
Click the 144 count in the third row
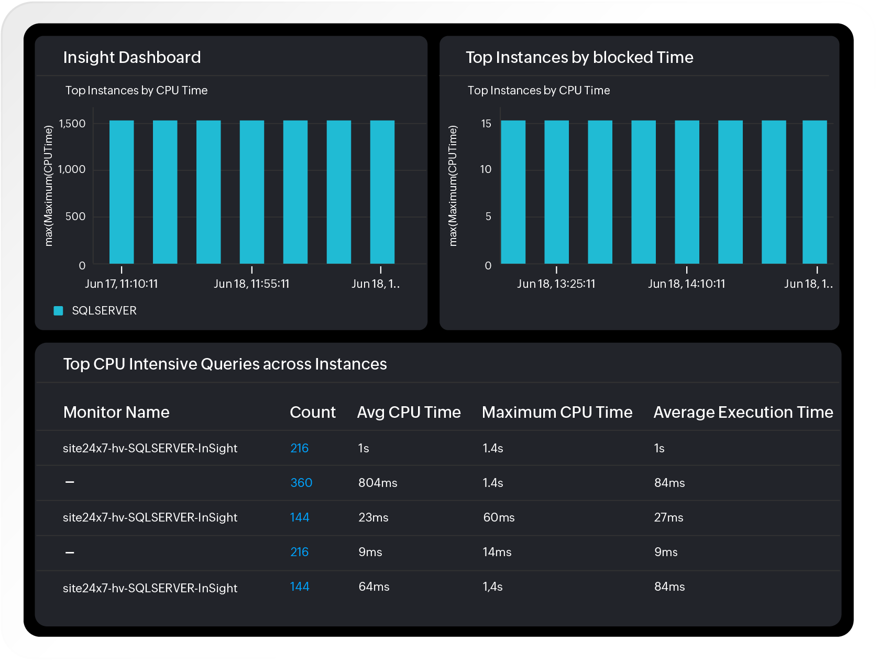299,517
